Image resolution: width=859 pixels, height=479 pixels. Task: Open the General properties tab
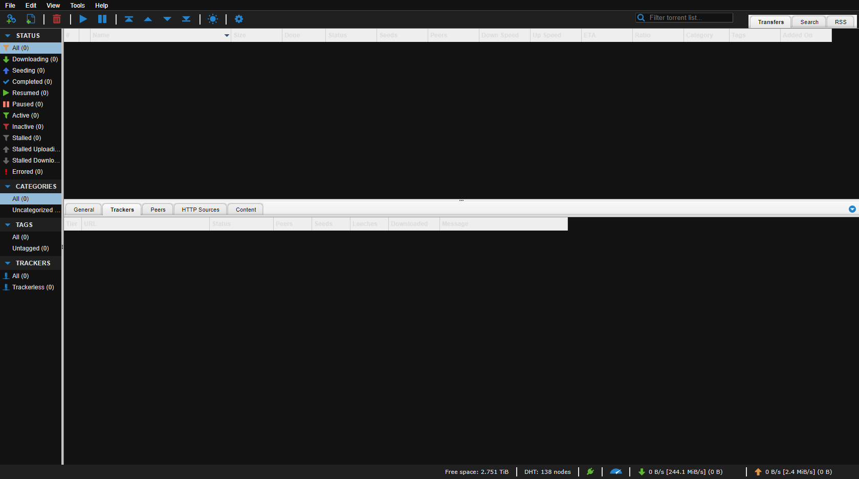click(84, 210)
